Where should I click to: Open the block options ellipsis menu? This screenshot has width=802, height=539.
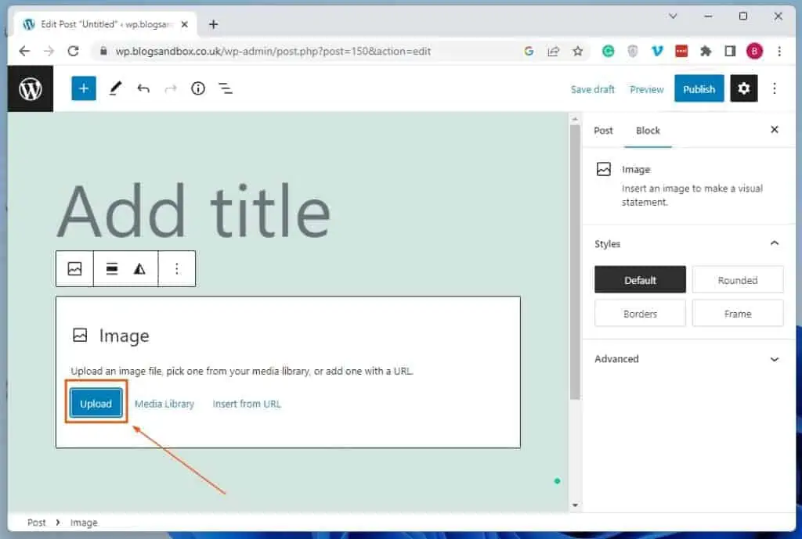(x=176, y=268)
